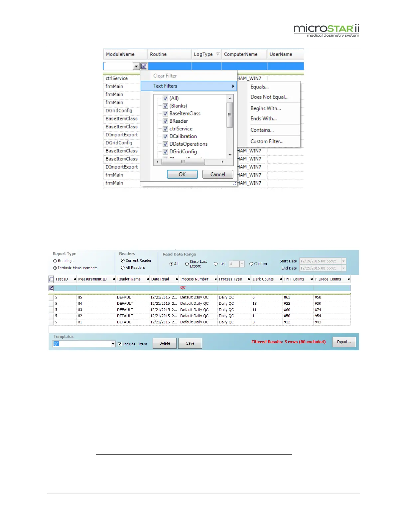Choose the Ends With... filter

(x=264, y=118)
